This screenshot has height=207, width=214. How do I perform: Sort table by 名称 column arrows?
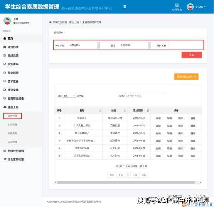tap(100, 110)
